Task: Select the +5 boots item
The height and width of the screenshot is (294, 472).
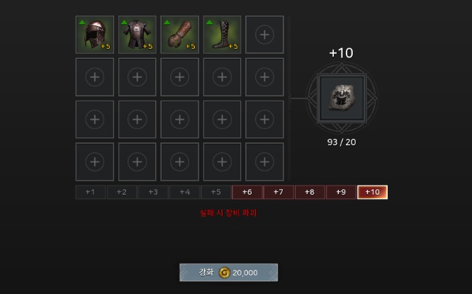Action: click(x=222, y=35)
